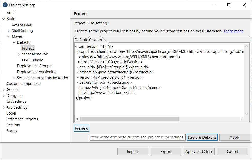
Task: Expand the Shell Setting node
Action: (x=9, y=31)
